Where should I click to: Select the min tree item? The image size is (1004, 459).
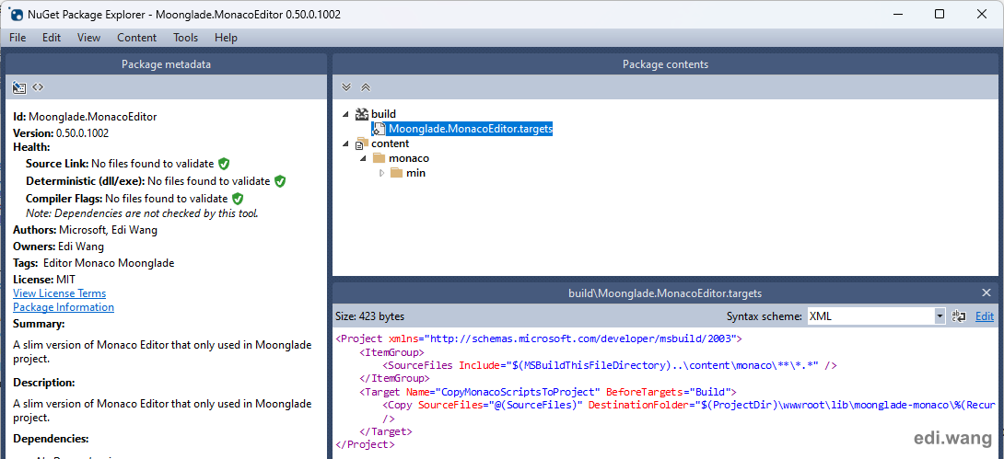(x=415, y=173)
